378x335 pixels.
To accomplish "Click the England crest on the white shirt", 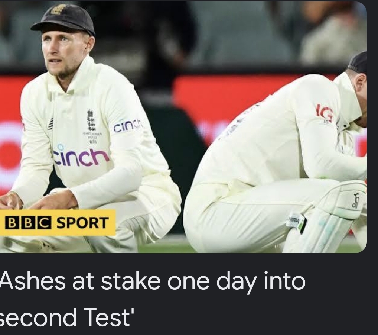I will pos(90,120).
